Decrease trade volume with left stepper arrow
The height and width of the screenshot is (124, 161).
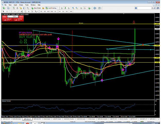(x=9, y=16)
